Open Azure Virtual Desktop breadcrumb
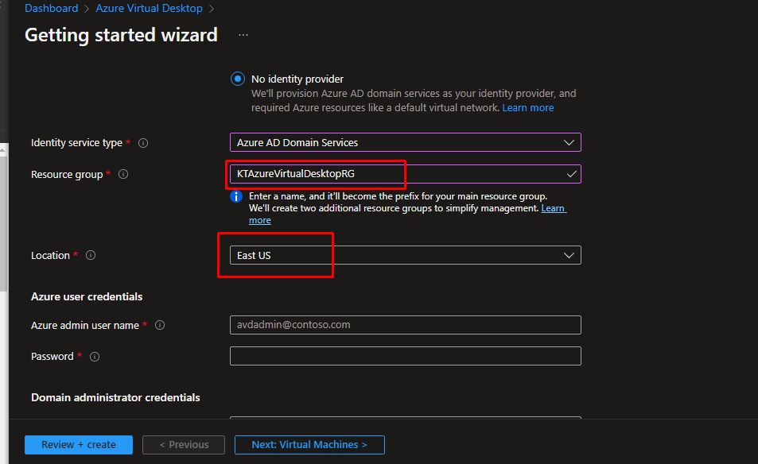The height and width of the screenshot is (464, 758). pyautogui.click(x=149, y=9)
